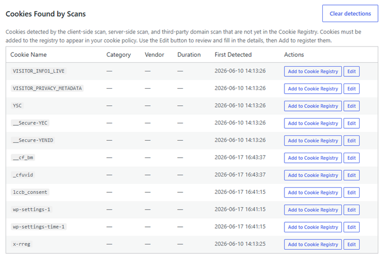Add VISITOR_INFO1_LIVE to Cookie Registry
This screenshot has width=383, height=254.
(313, 71)
